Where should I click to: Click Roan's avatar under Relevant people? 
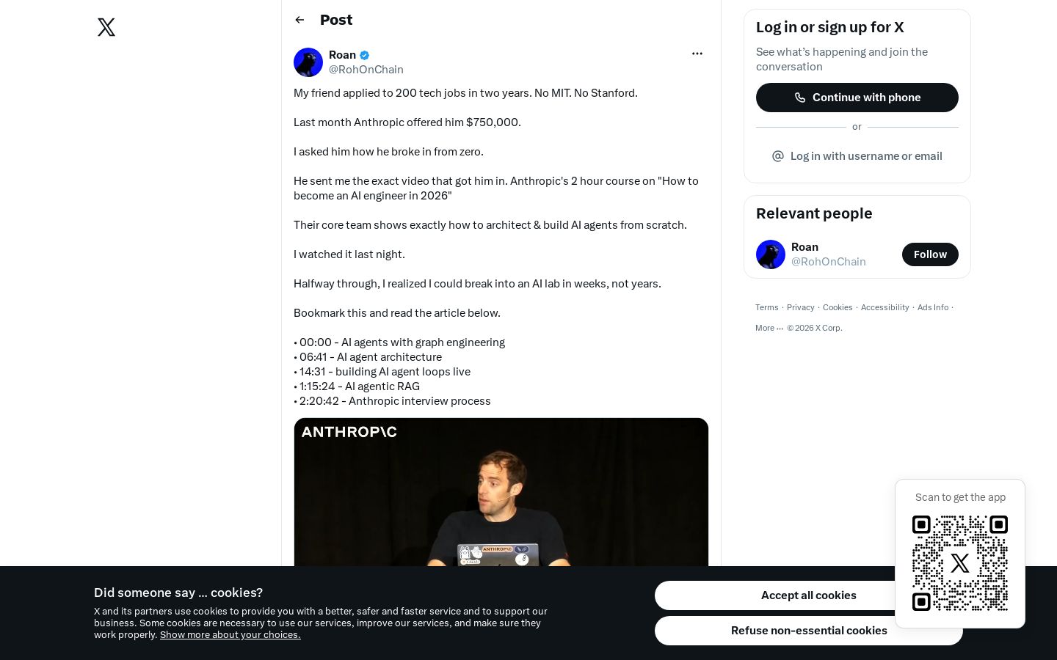tap(771, 254)
